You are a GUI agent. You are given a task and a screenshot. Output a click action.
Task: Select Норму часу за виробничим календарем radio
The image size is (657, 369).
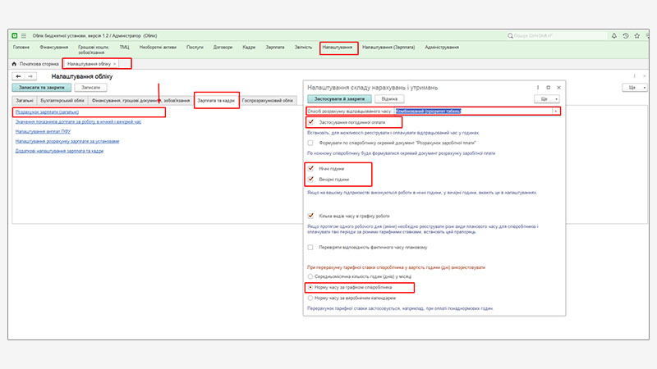[x=309, y=298]
